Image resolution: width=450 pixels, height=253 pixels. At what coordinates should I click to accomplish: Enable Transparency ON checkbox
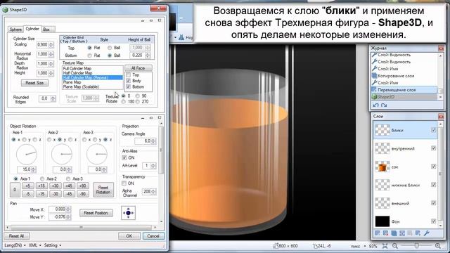point(124,183)
